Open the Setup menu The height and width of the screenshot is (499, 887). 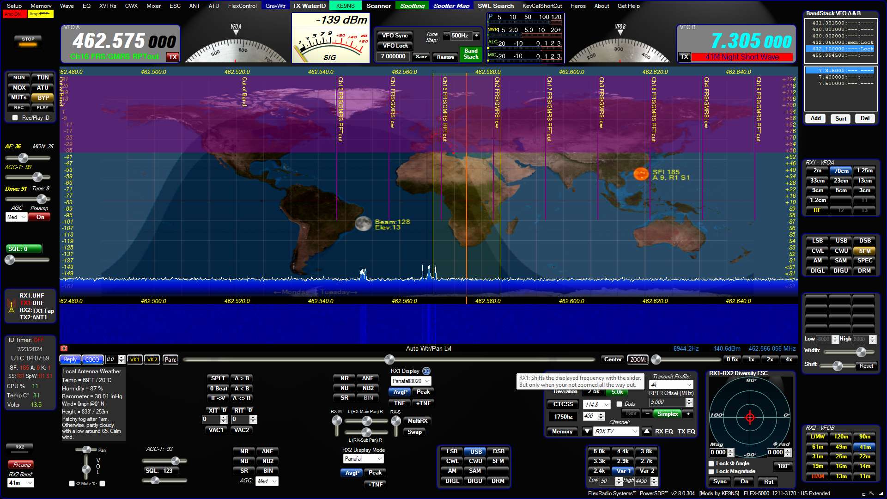click(x=14, y=6)
